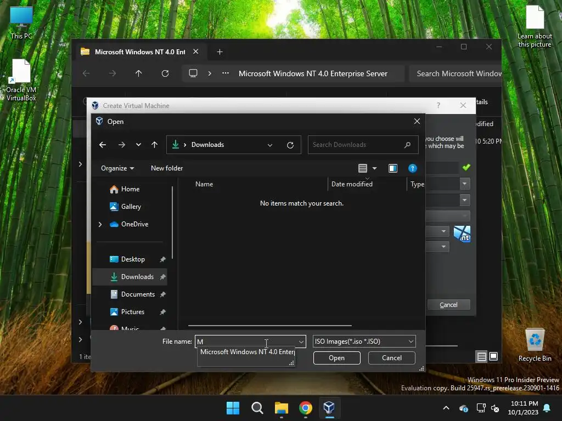This screenshot has height=421, width=562.
Task: Click the search magnifier in Open dialog
Action: click(x=408, y=145)
